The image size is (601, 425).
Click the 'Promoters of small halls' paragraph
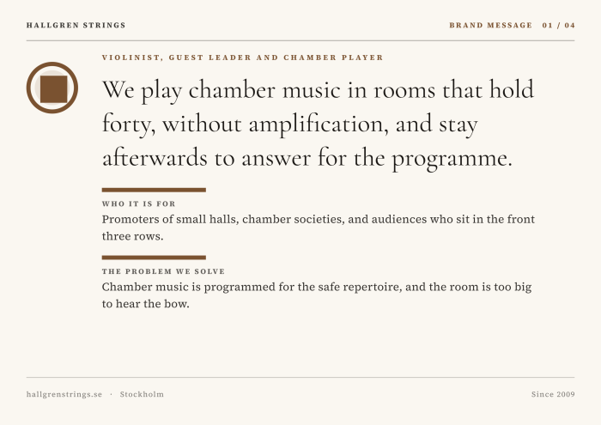pyautogui.click(x=319, y=228)
